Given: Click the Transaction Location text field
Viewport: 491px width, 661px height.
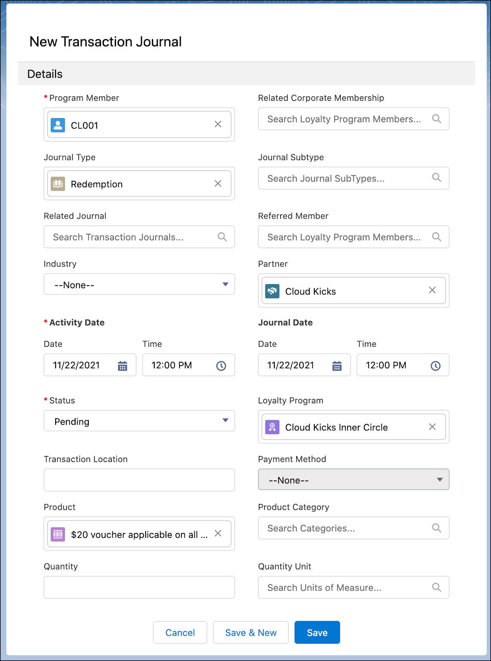Looking at the screenshot, I should pyautogui.click(x=139, y=480).
